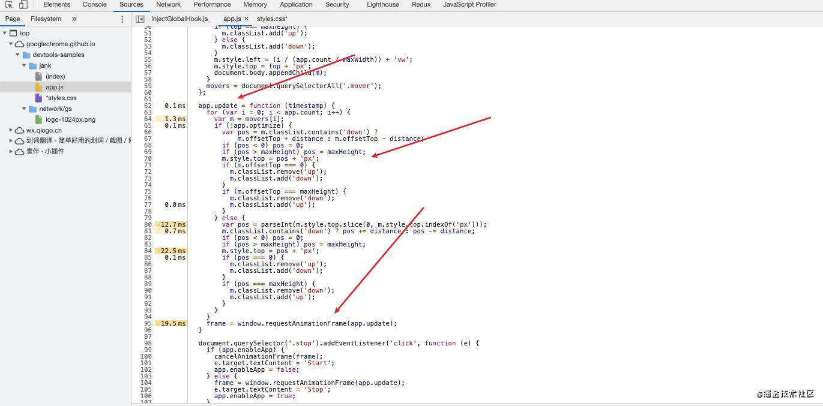823x406 pixels.
Task: Click the 1.3 ms profile timing
Action: click(x=171, y=119)
